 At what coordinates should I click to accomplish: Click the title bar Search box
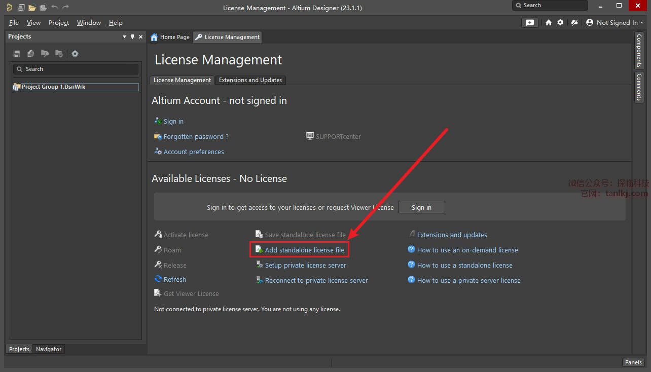(x=550, y=6)
